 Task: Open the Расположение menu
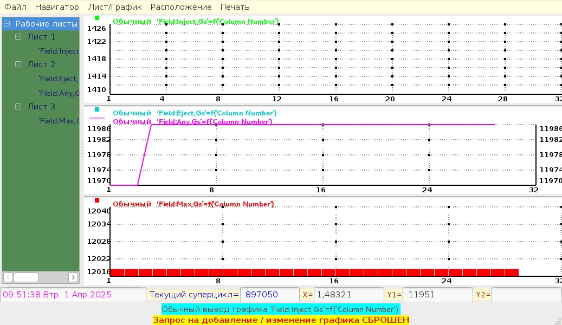tap(181, 7)
